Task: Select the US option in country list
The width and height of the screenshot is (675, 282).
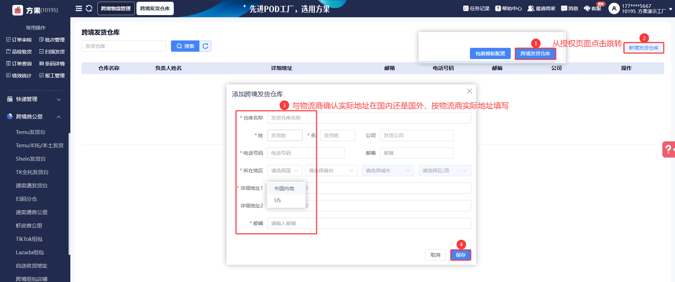Action: click(278, 200)
